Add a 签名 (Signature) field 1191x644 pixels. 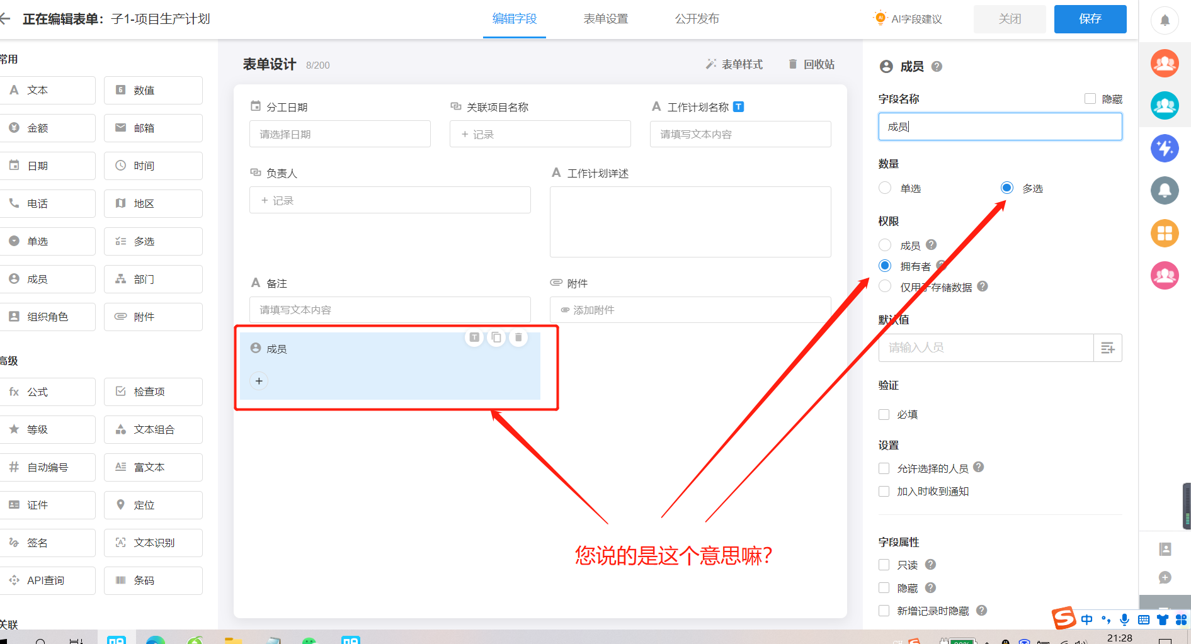tap(48, 542)
